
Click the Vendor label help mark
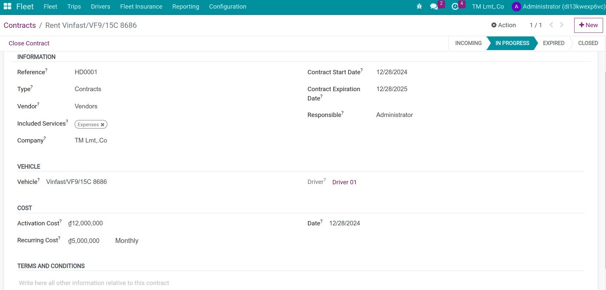[38, 104]
